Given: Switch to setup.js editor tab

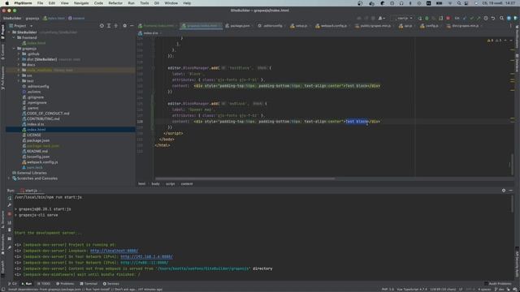Looking at the screenshot, I should pyautogui.click(x=299, y=26).
